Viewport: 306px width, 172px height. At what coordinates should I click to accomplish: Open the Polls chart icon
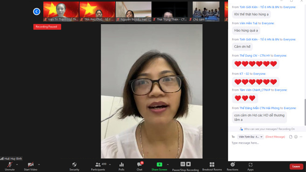[x=121, y=165]
